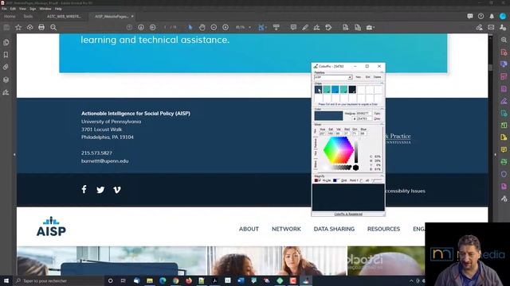The height and width of the screenshot is (286, 510).
Task: Open the sign document tool icon
Action: point(317,28)
